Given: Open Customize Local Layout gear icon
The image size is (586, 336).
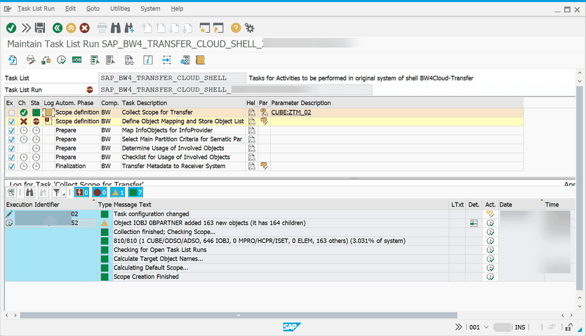Looking at the screenshot, I should (249, 28).
